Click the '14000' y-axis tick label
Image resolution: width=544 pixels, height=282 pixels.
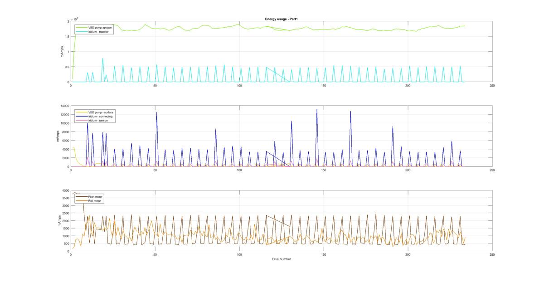64,106
